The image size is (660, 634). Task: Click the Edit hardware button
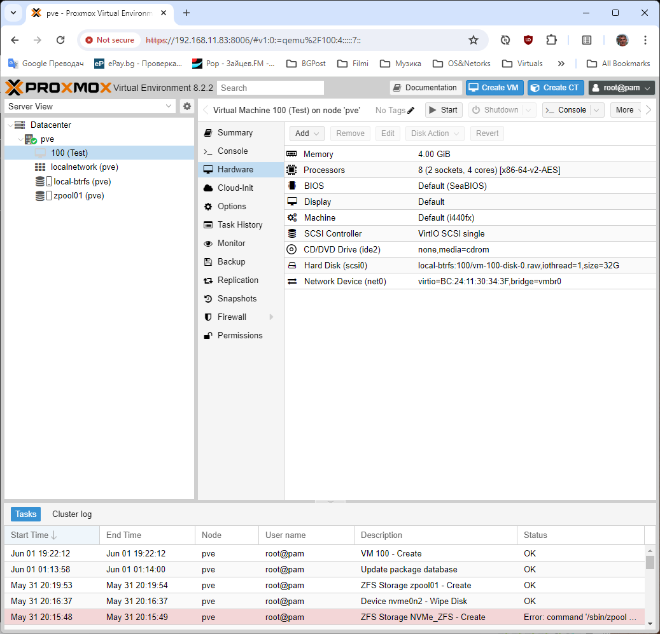pos(388,134)
